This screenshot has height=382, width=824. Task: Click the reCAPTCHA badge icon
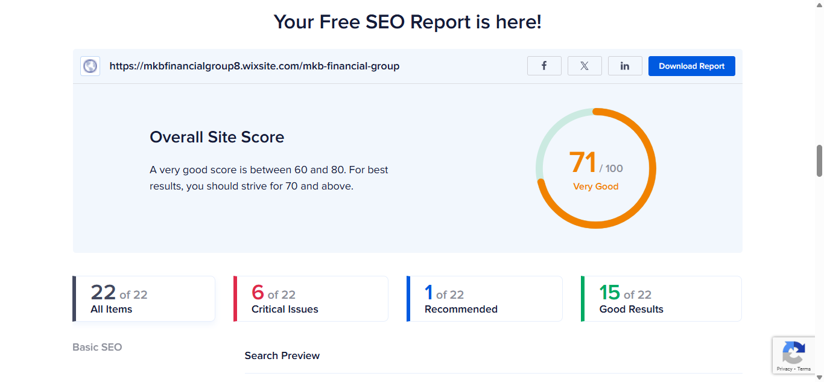pyautogui.click(x=793, y=352)
